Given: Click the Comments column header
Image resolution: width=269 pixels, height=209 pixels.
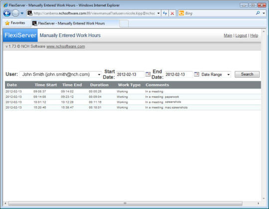Looking at the screenshot, I should pyautogui.click(x=157, y=85).
